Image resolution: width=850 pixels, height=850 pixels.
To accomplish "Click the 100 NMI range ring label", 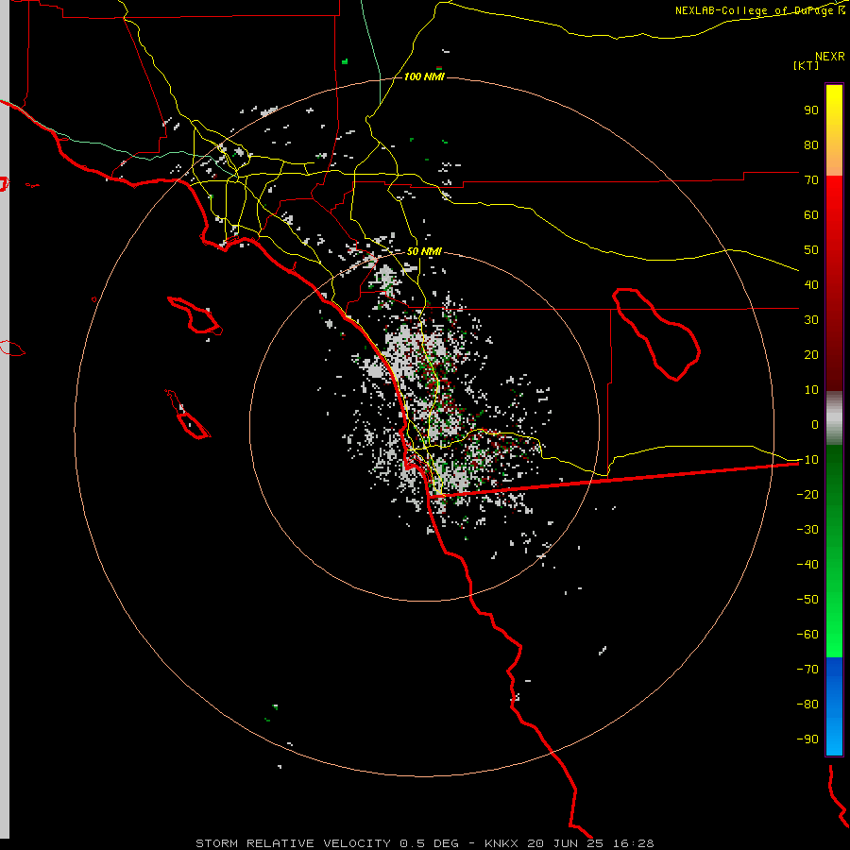I will [x=424, y=77].
